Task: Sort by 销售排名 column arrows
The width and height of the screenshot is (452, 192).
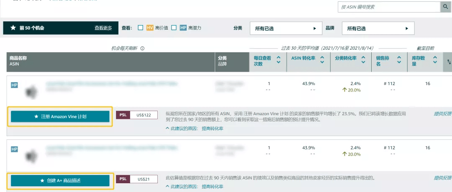Action: click(x=399, y=60)
